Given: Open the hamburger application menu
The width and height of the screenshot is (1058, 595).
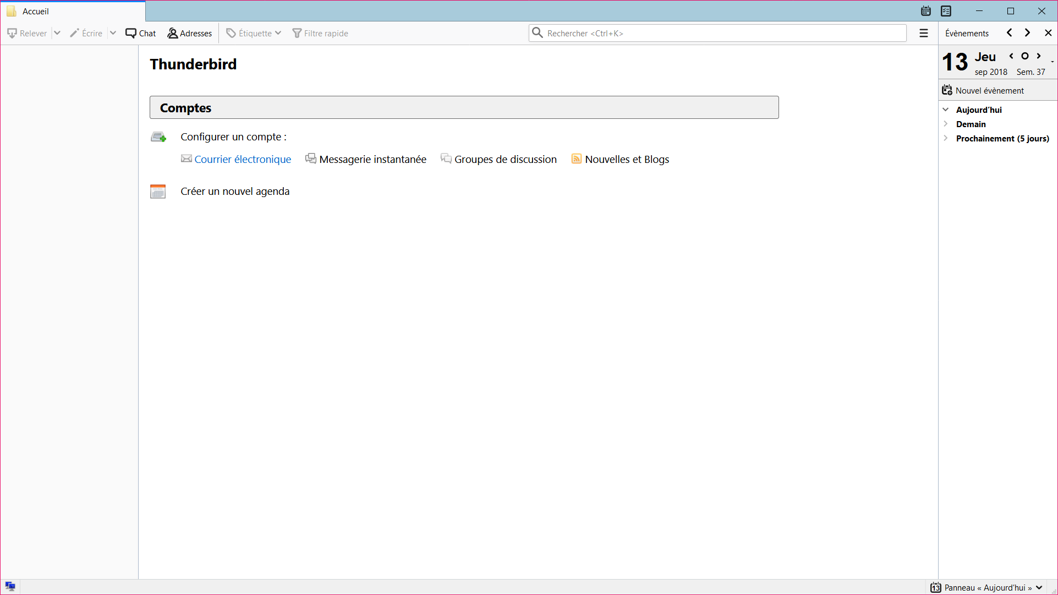Looking at the screenshot, I should click(x=924, y=34).
